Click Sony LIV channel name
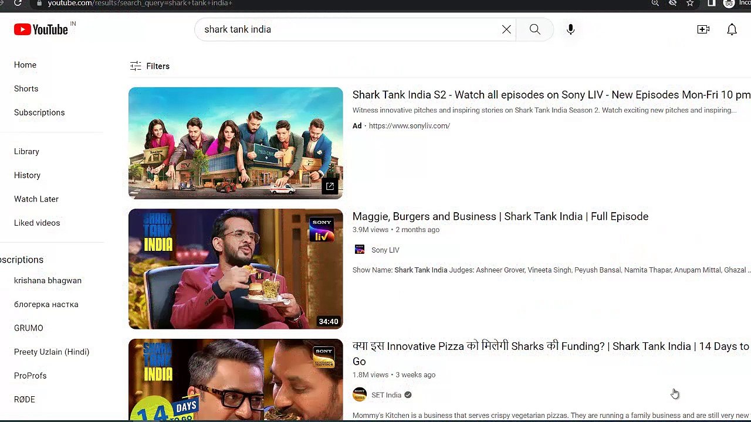Viewport: 751px width, 422px height. (385, 250)
